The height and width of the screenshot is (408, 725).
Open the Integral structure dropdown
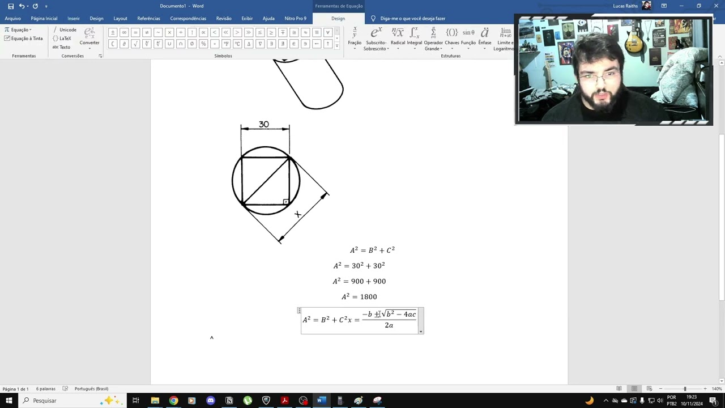414,39
